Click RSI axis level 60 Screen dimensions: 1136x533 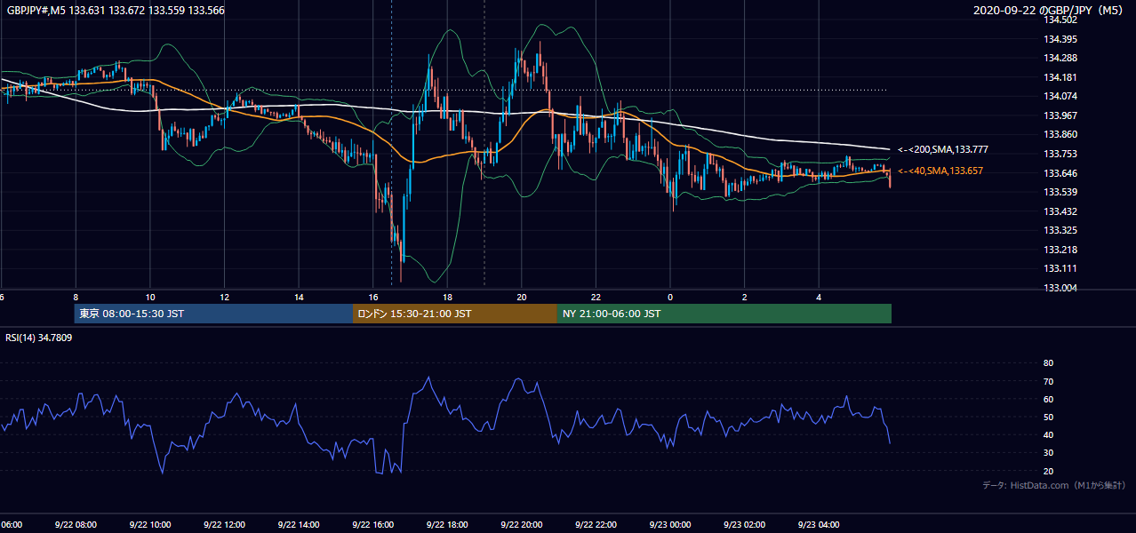(x=1048, y=399)
